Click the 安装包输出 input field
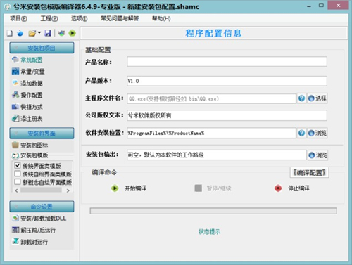Image resolution: width=352 pixels, height=265 pixels. click(x=217, y=155)
